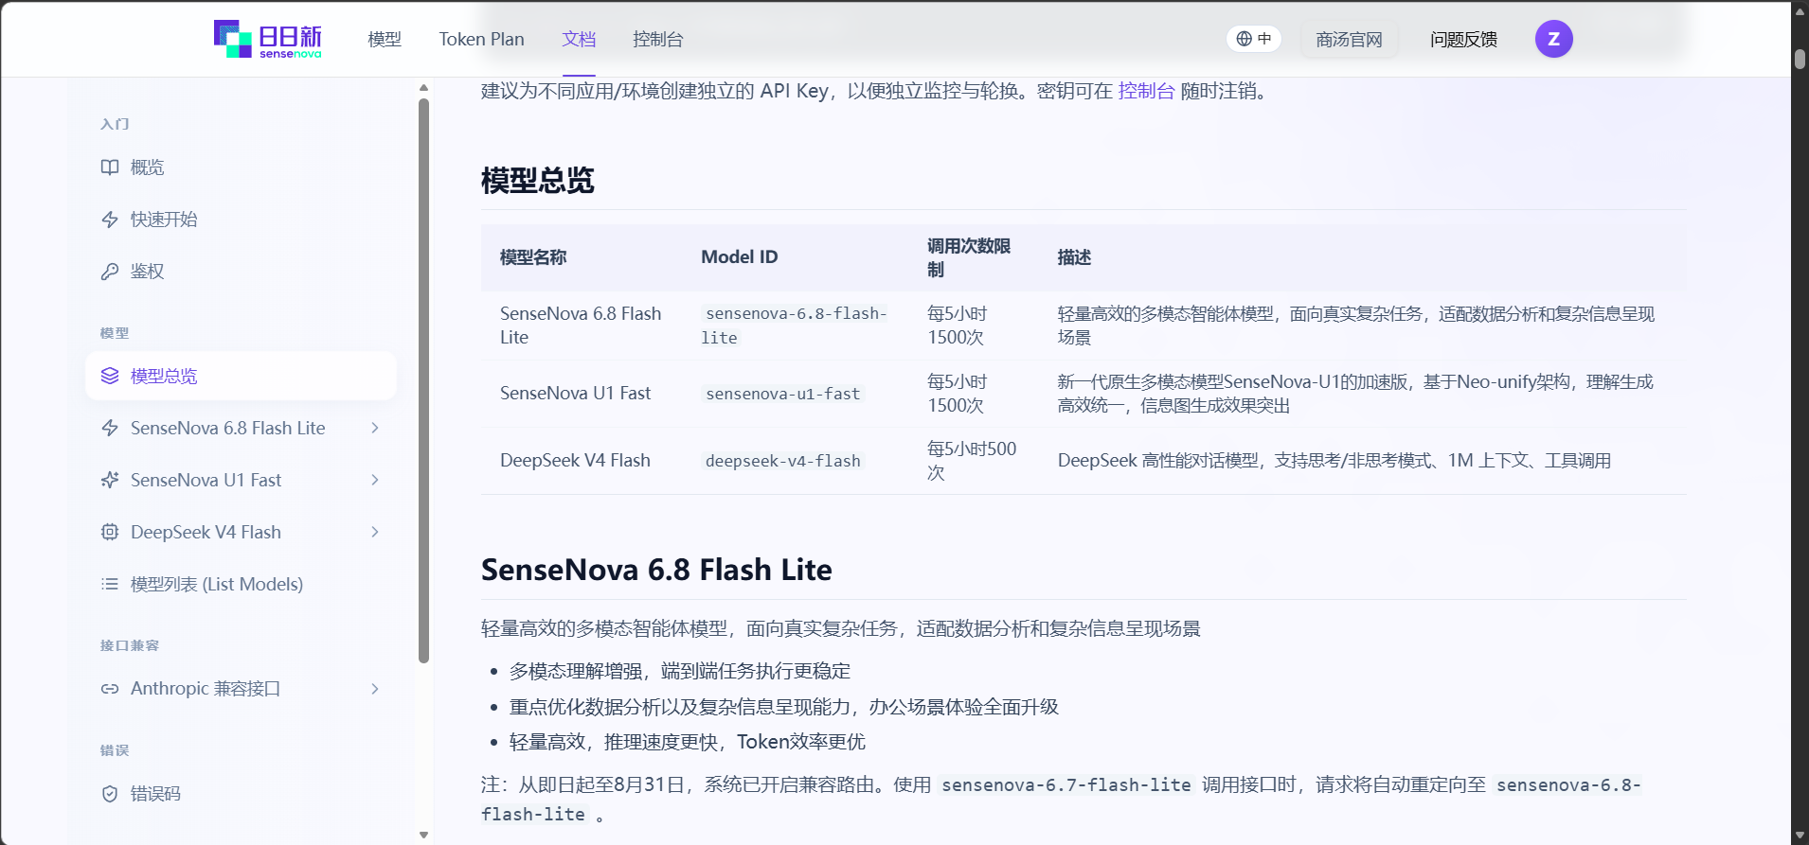The height and width of the screenshot is (845, 1809).
Task: Expand SenseNova 6.8 Flash Lite sidebar chevron
Action: (375, 428)
